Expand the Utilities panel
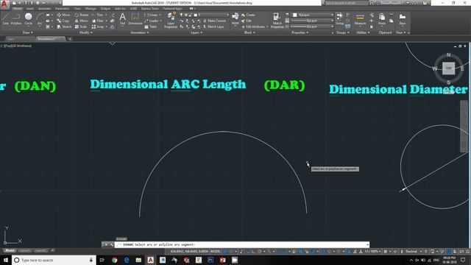 [x=363, y=32]
